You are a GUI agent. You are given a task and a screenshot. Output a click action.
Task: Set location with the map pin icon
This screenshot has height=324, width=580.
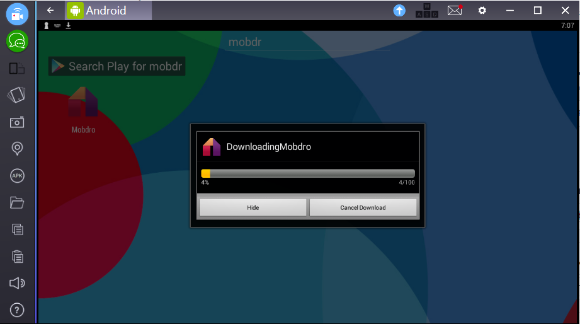pyautogui.click(x=17, y=149)
